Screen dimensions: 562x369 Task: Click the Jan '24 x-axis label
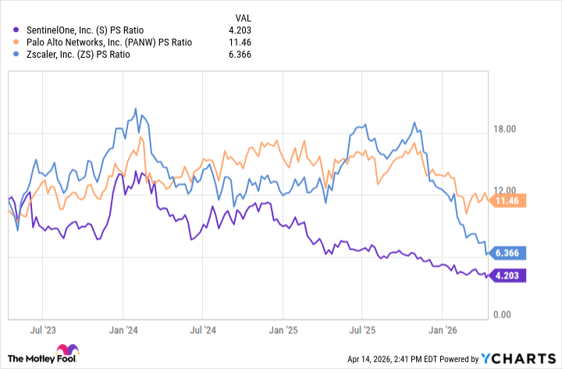click(126, 329)
